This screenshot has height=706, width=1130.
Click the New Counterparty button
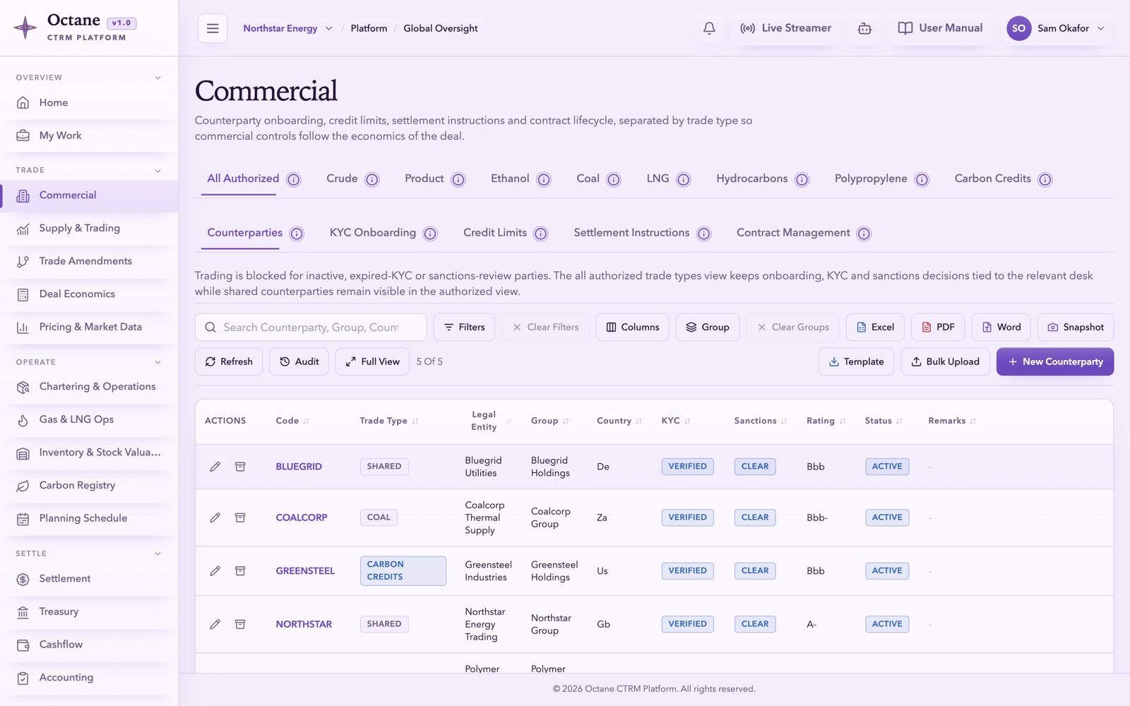1055,361
